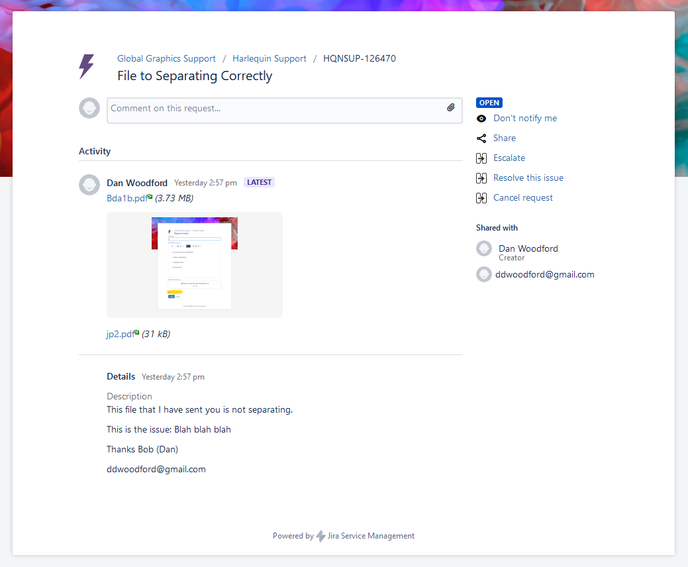Image resolution: width=688 pixels, height=567 pixels.
Task: Open Global Graphics Support breadcrumb
Action: 166,58
